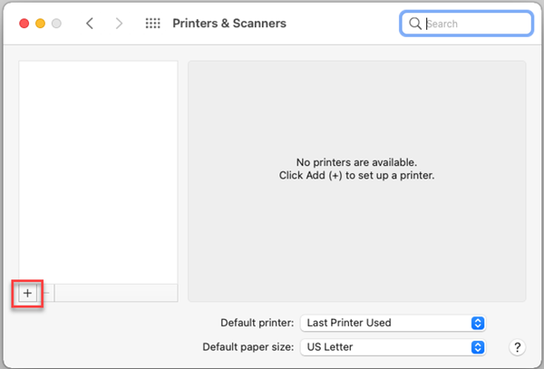Screen dimensions: 544x369
Task: Click the Remove (−) printer button
Action: [x=46, y=294]
